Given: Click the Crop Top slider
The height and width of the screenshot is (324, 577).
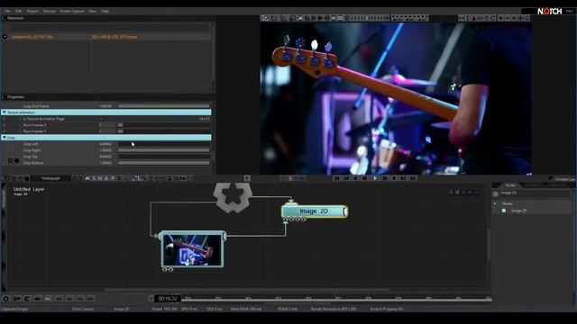Looking at the screenshot, I should (x=163, y=157).
